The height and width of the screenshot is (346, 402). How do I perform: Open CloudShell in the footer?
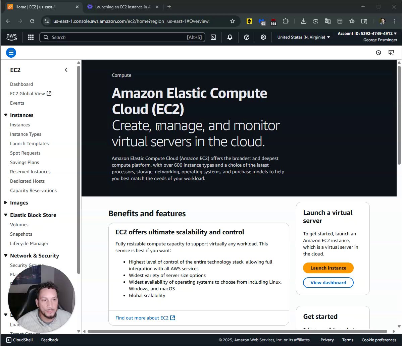pos(19,340)
